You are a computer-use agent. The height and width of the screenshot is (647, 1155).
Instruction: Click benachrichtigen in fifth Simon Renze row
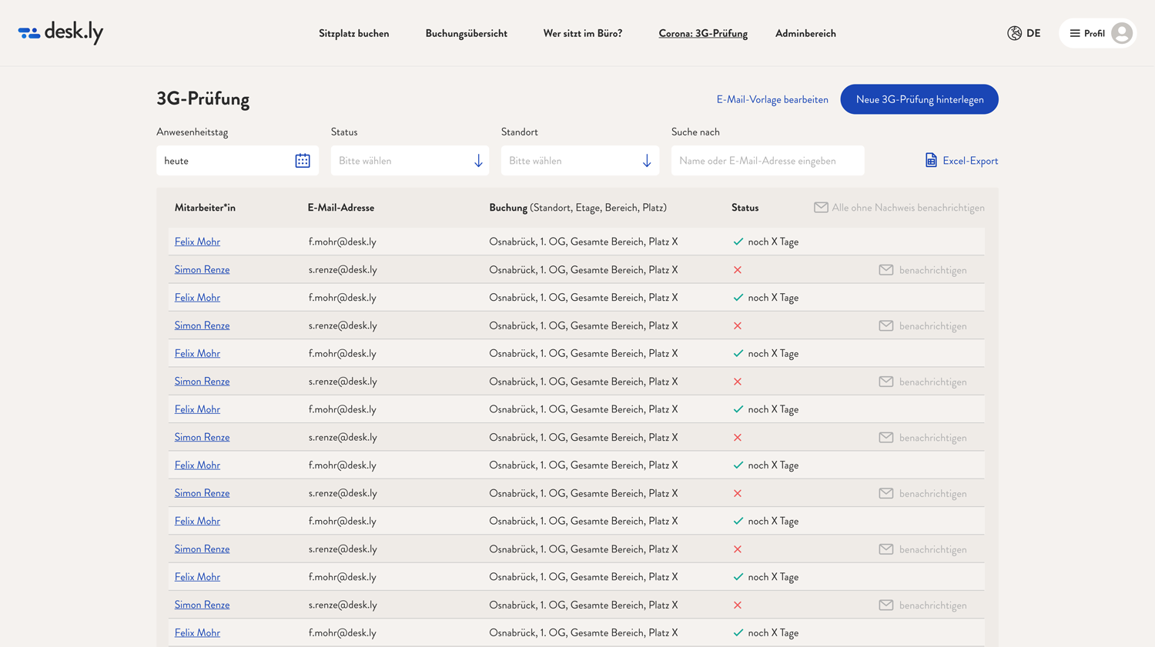[932, 494]
